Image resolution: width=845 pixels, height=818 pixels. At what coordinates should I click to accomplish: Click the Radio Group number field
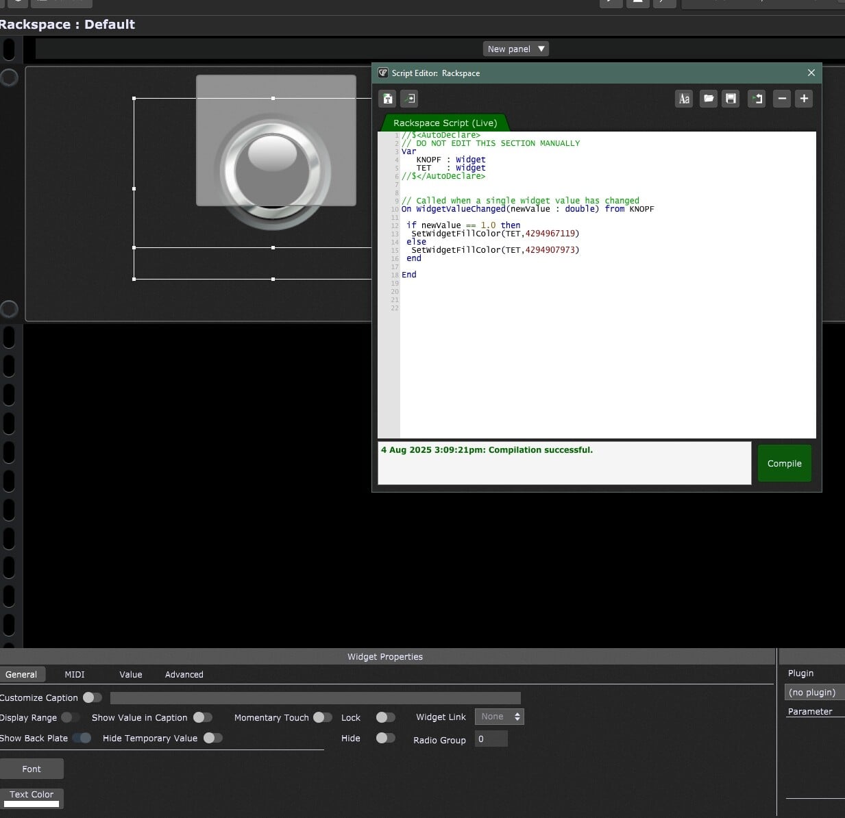click(491, 739)
